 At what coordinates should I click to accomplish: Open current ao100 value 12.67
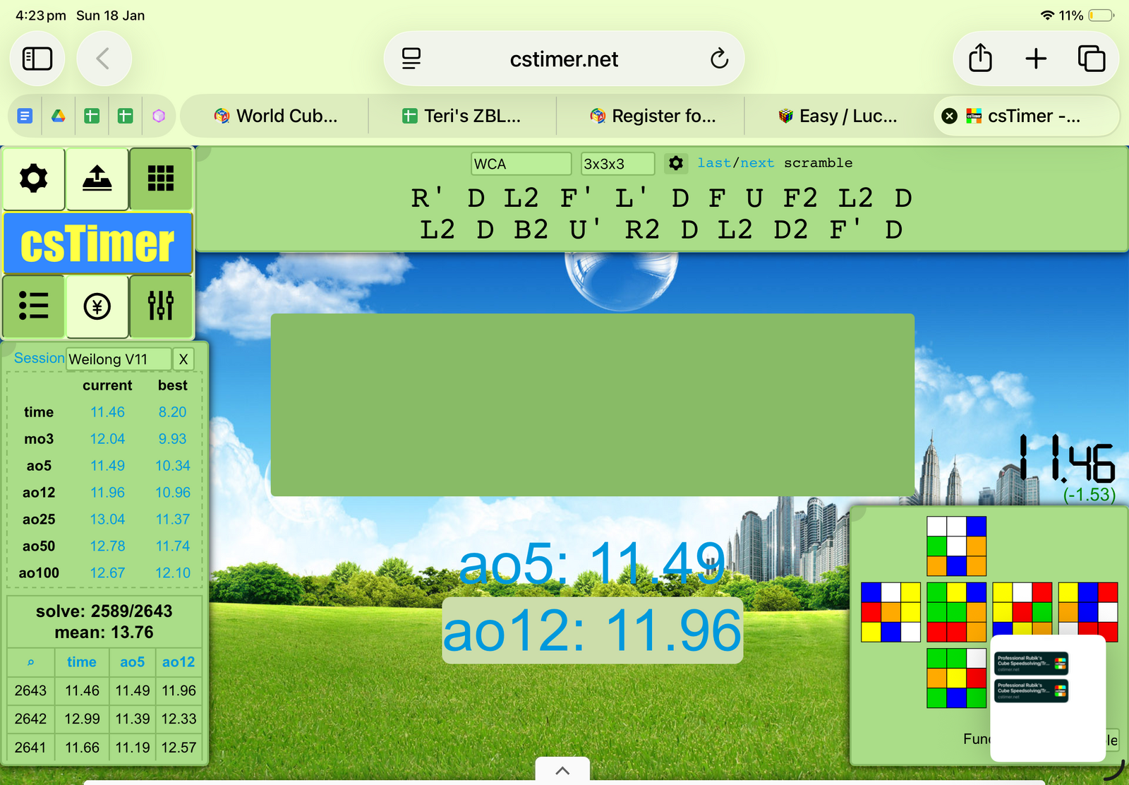pos(107,573)
